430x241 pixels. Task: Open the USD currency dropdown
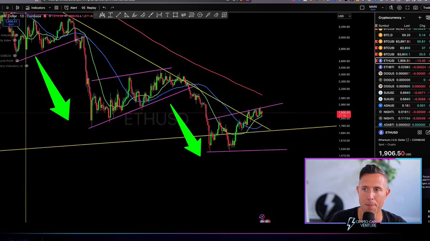tap(344, 16)
